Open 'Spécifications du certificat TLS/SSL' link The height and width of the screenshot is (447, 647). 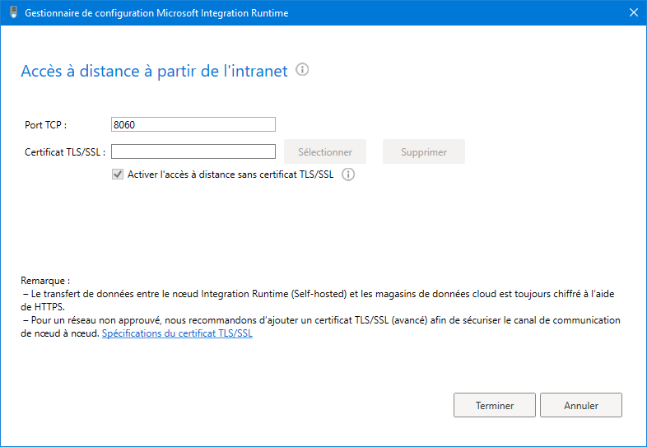coord(177,333)
